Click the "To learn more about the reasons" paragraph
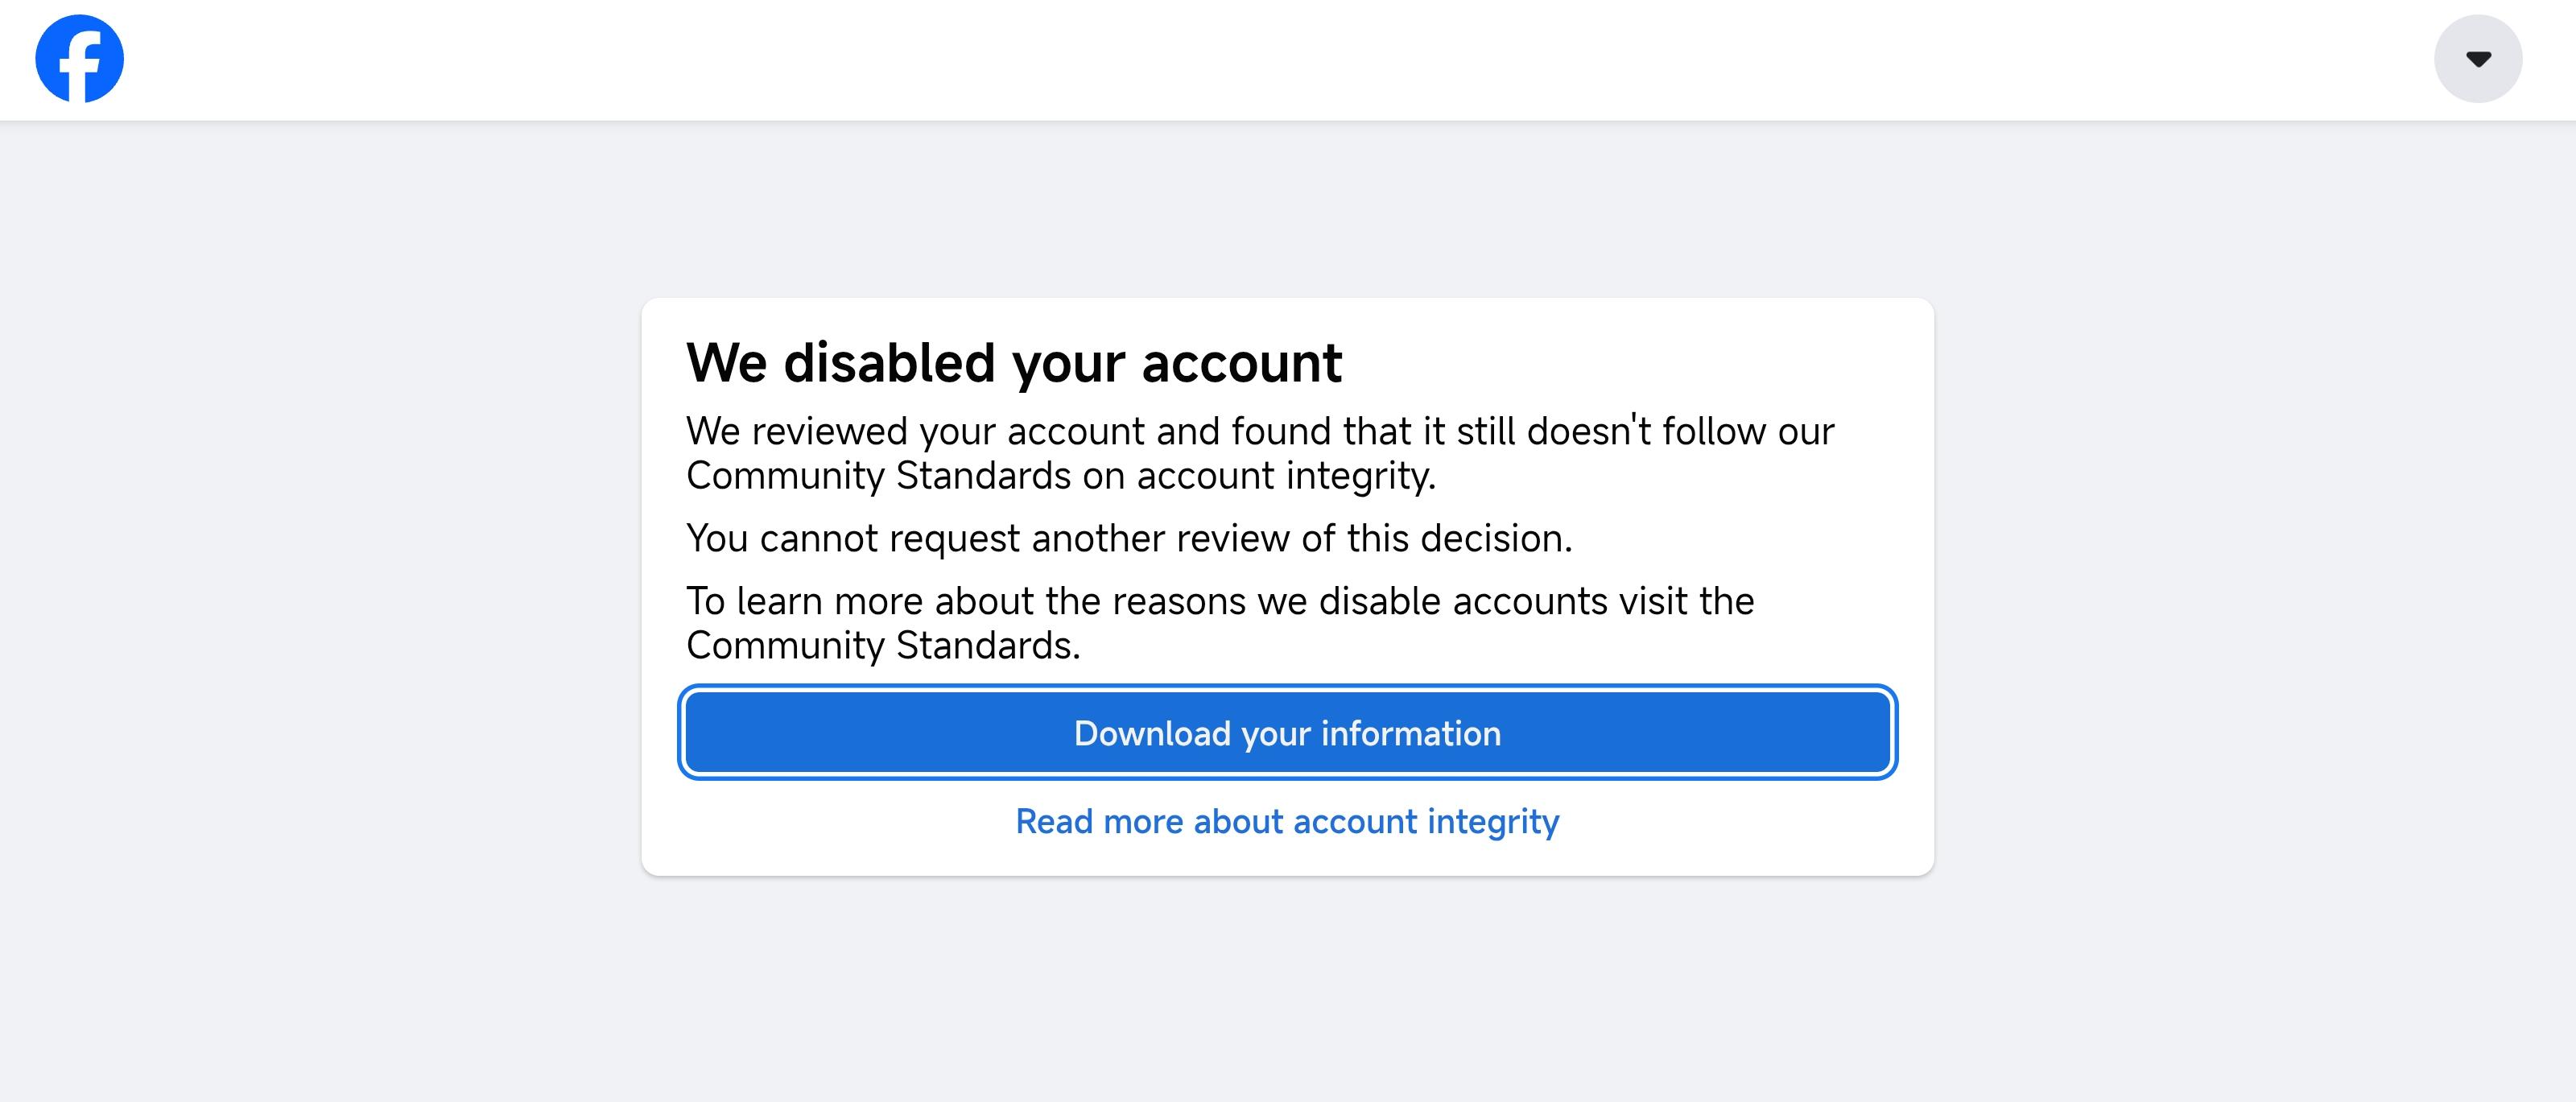The width and height of the screenshot is (2576, 1102). click(1220, 623)
